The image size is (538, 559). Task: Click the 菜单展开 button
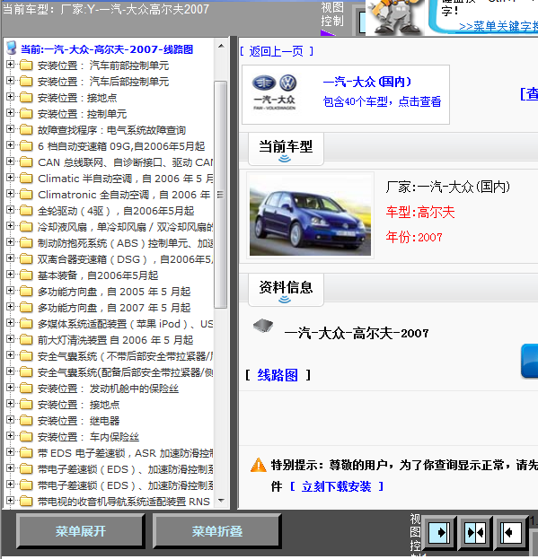80,531
